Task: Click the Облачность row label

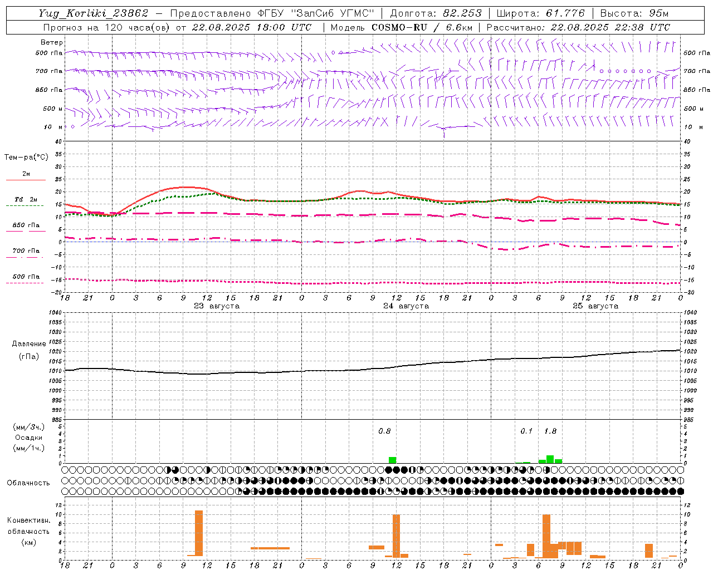Action: pos(28,483)
